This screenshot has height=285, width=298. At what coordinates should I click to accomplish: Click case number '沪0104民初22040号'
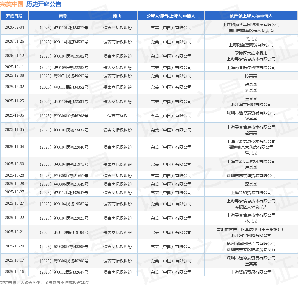point(71,147)
